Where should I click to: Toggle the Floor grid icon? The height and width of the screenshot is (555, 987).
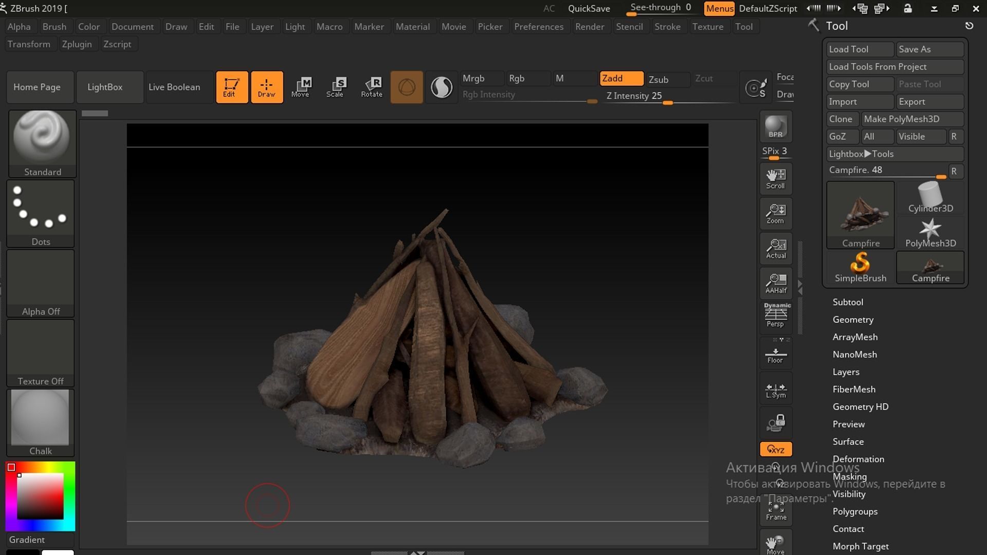(x=776, y=353)
